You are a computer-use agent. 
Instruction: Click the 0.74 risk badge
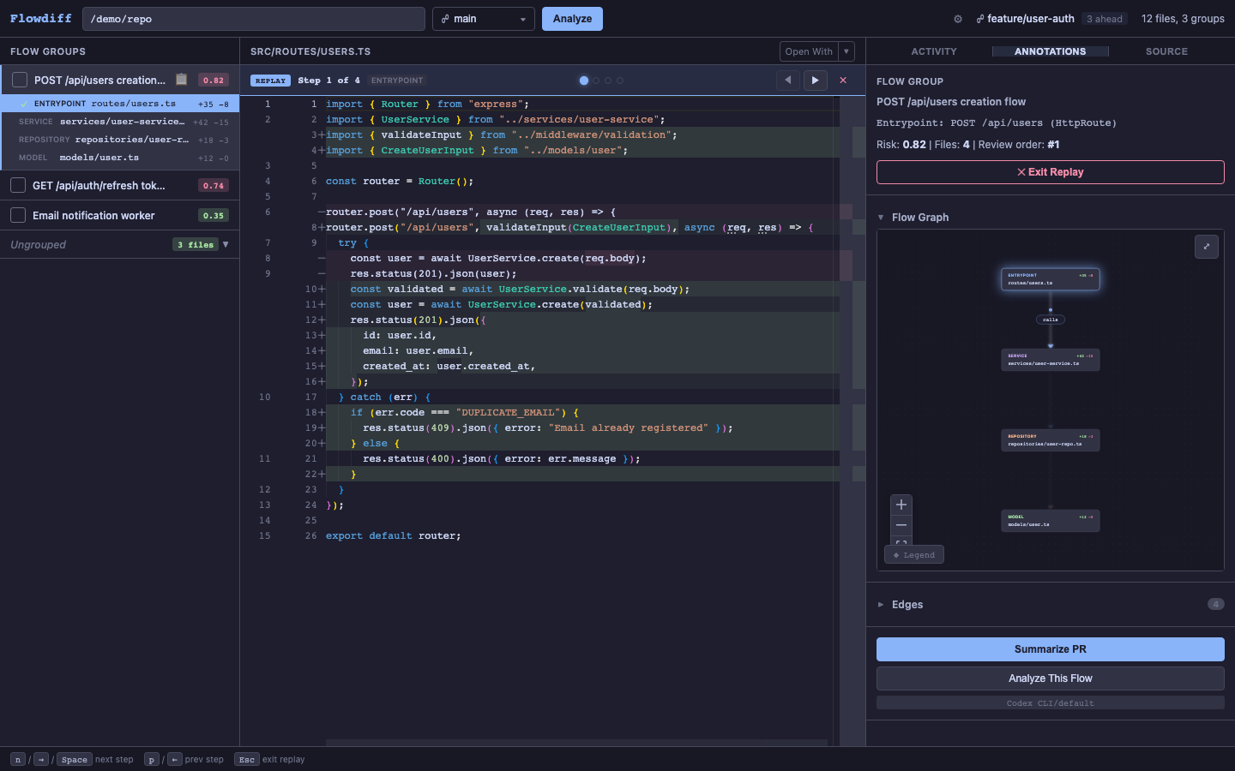[x=214, y=185]
